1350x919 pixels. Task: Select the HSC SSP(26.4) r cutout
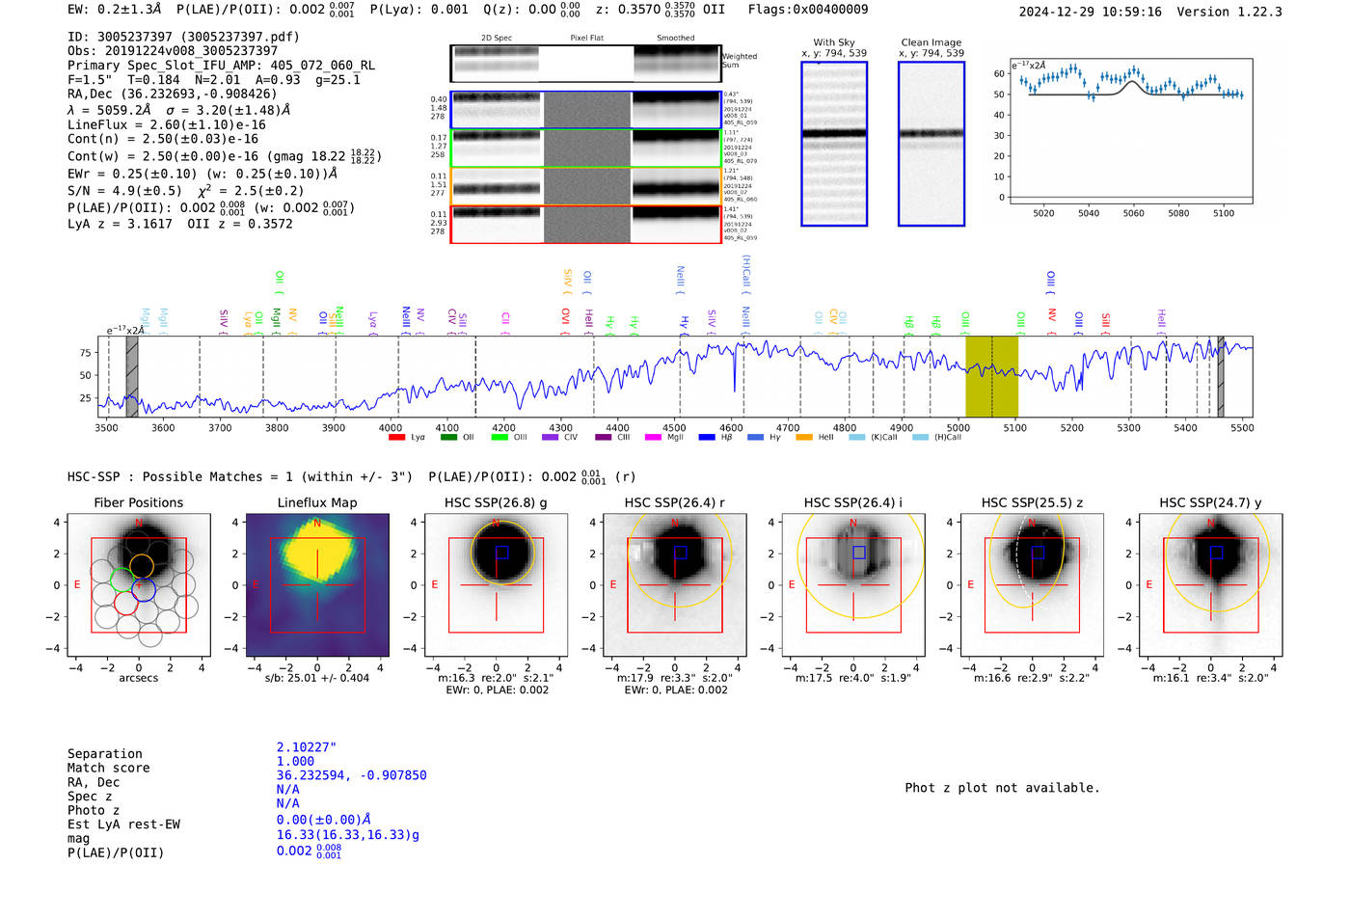coord(675,585)
